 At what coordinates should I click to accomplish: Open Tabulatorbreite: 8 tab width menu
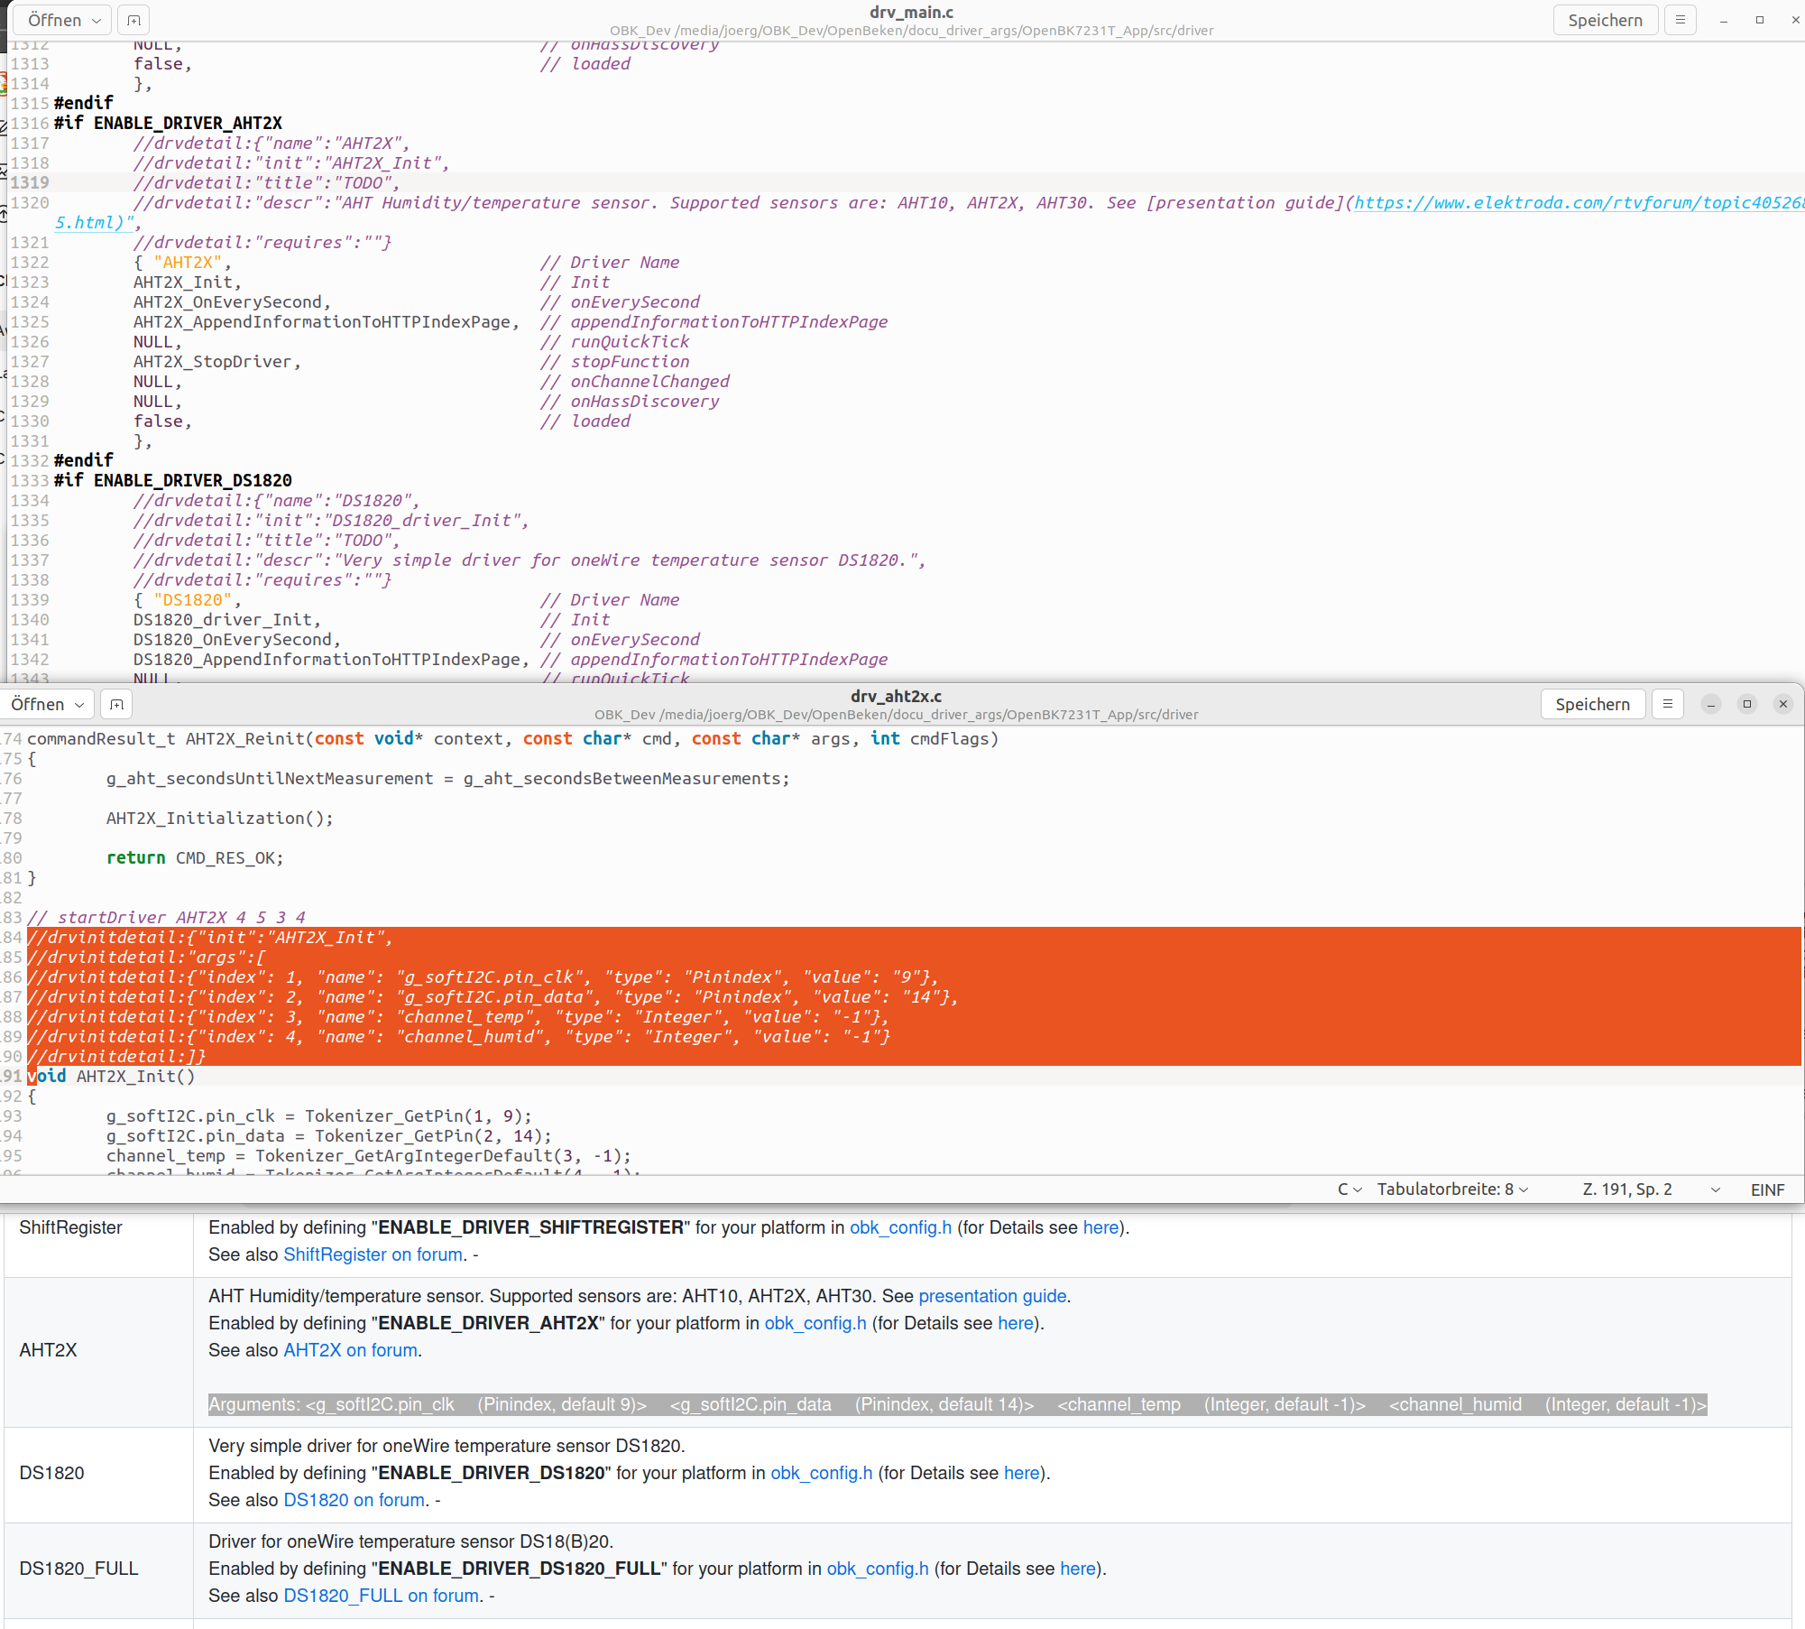1452,1189
